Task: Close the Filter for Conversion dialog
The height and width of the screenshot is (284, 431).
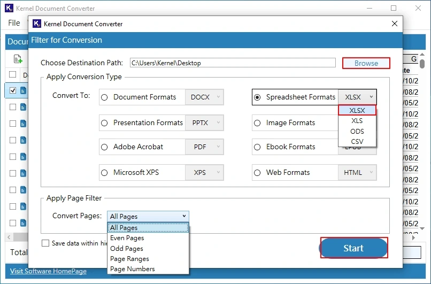Action: click(395, 24)
